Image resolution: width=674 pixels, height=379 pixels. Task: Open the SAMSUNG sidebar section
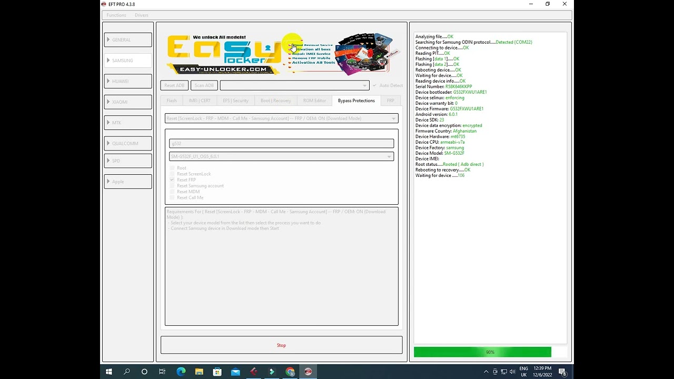coord(128,60)
